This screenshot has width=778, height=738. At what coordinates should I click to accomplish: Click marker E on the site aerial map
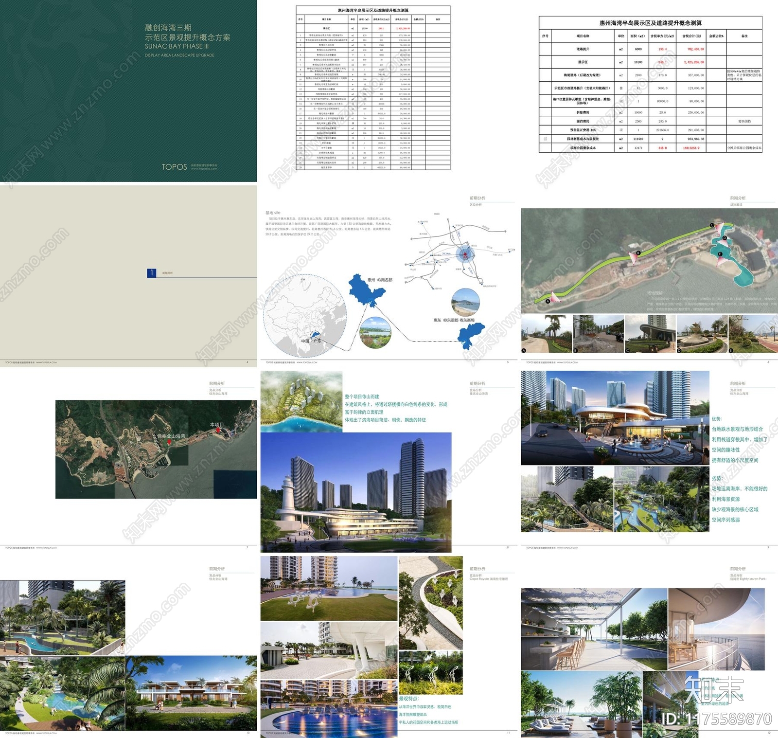click(x=720, y=254)
